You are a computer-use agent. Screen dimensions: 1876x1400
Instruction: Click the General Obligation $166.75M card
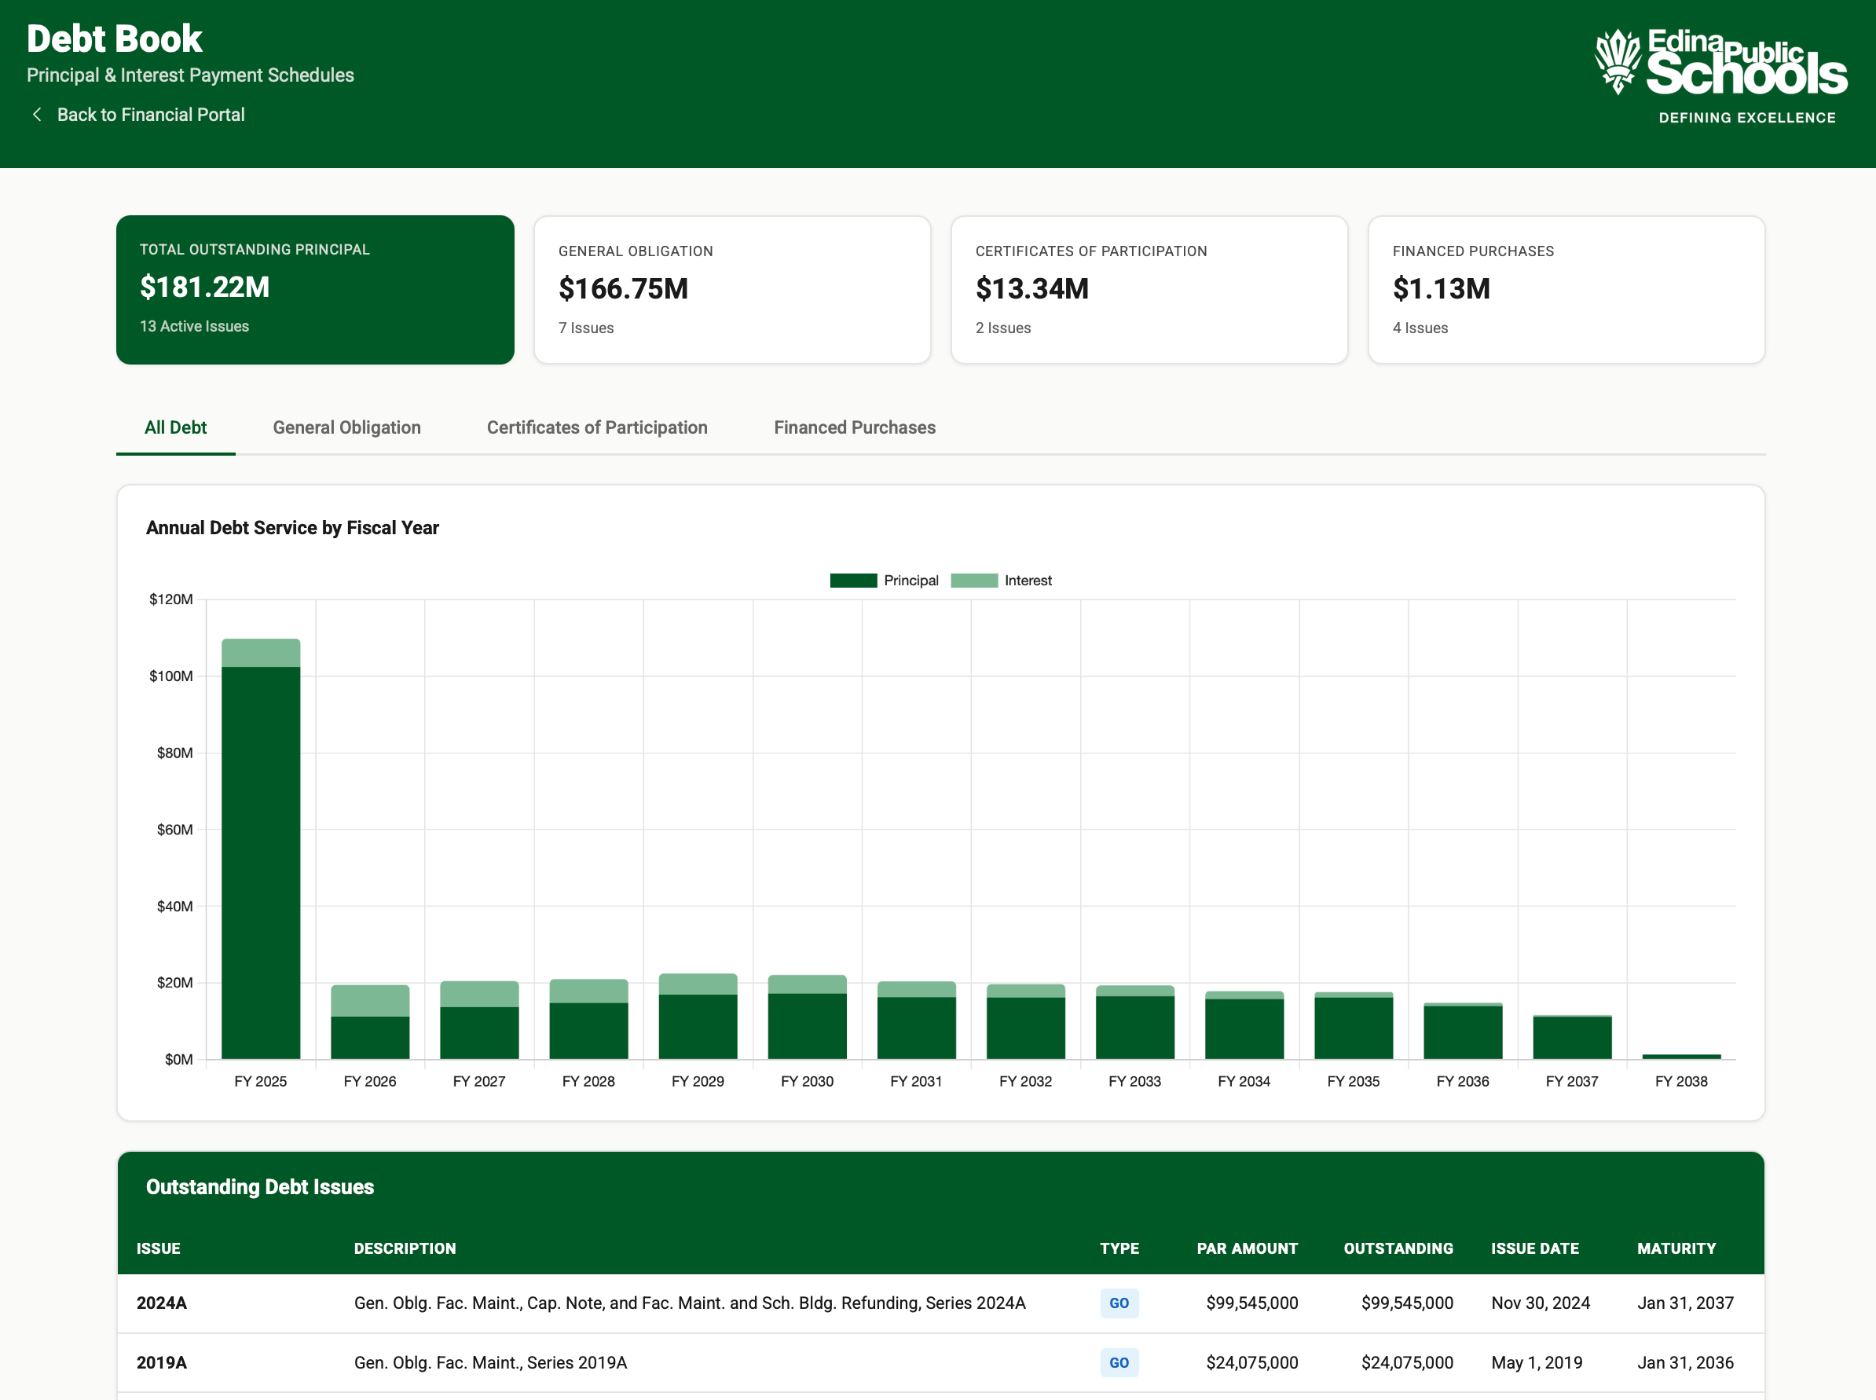click(732, 290)
